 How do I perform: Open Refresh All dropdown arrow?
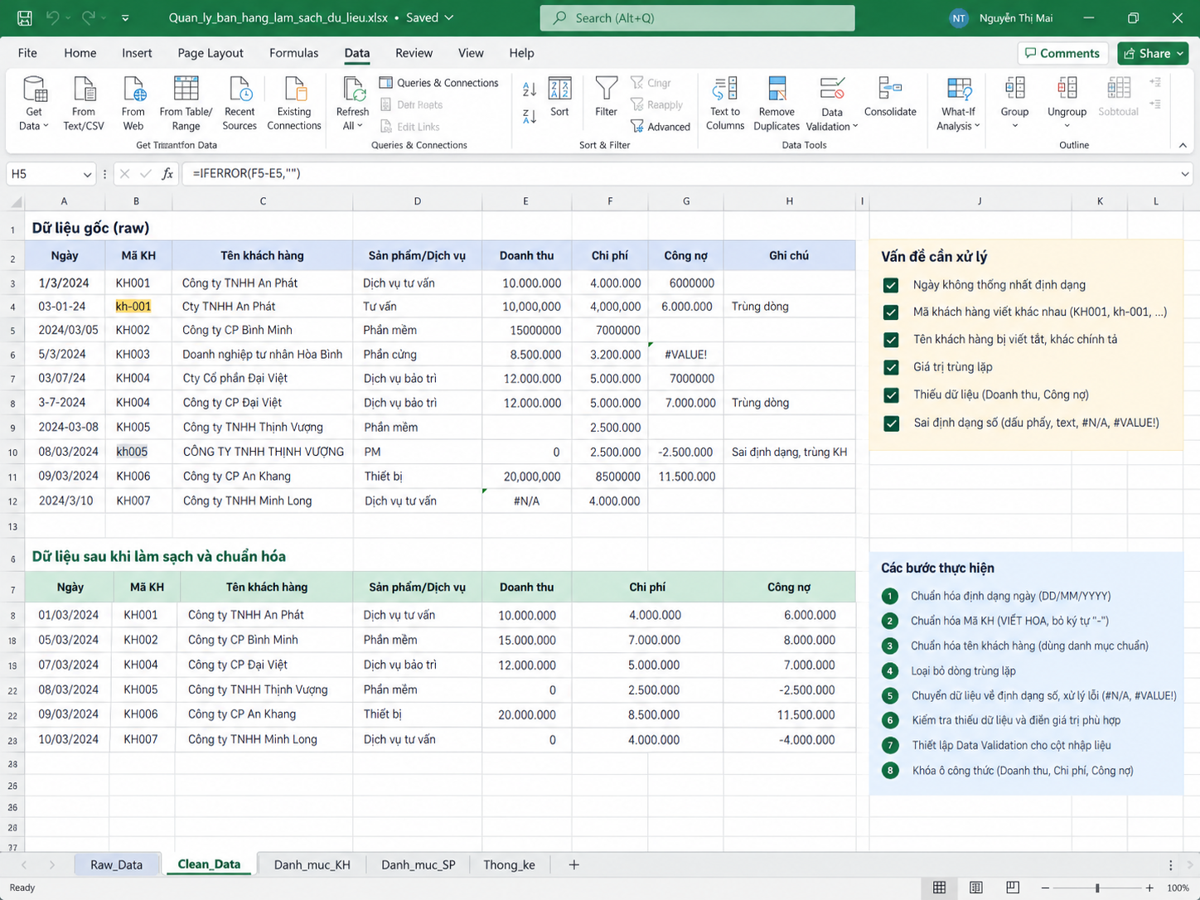point(360,126)
